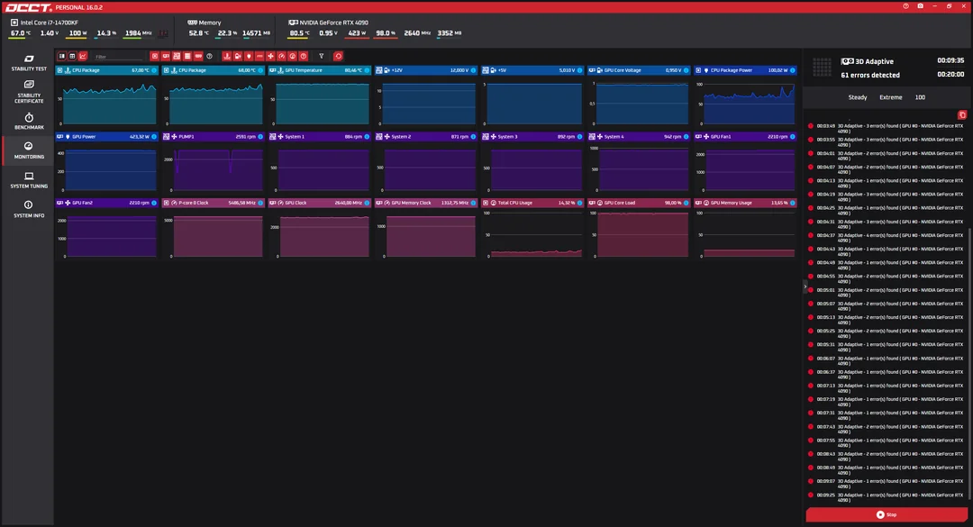The height and width of the screenshot is (527, 973).
Task: Switch to graph view in monitoring toolbar
Action: [83, 56]
